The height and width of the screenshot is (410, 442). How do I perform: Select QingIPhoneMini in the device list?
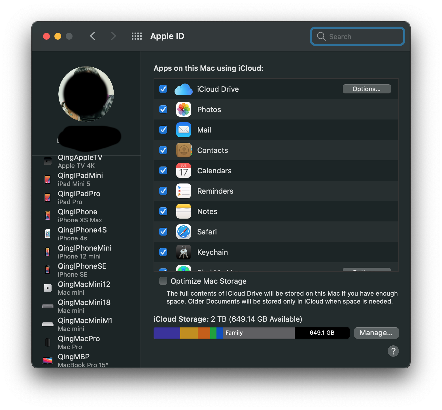pos(86,252)
